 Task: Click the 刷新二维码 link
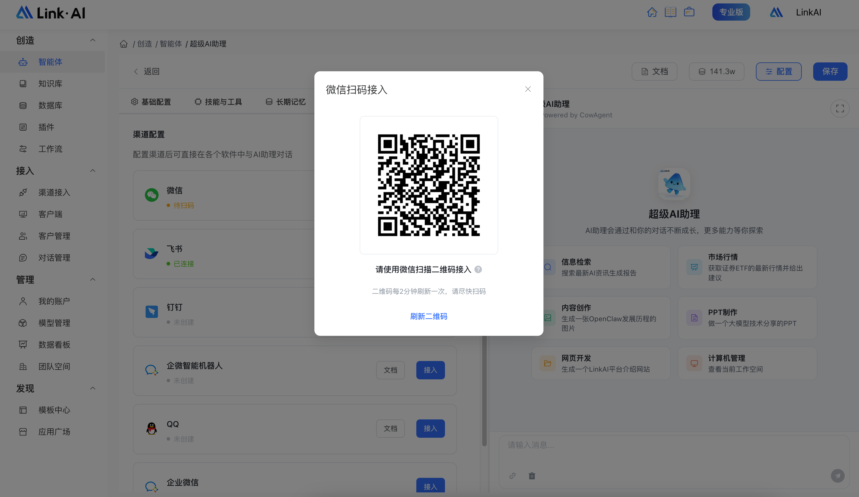pos(428,316)
